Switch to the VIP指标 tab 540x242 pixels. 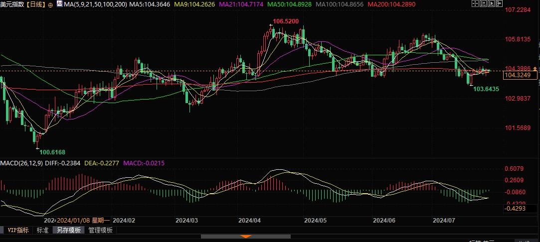pos(16,230)
